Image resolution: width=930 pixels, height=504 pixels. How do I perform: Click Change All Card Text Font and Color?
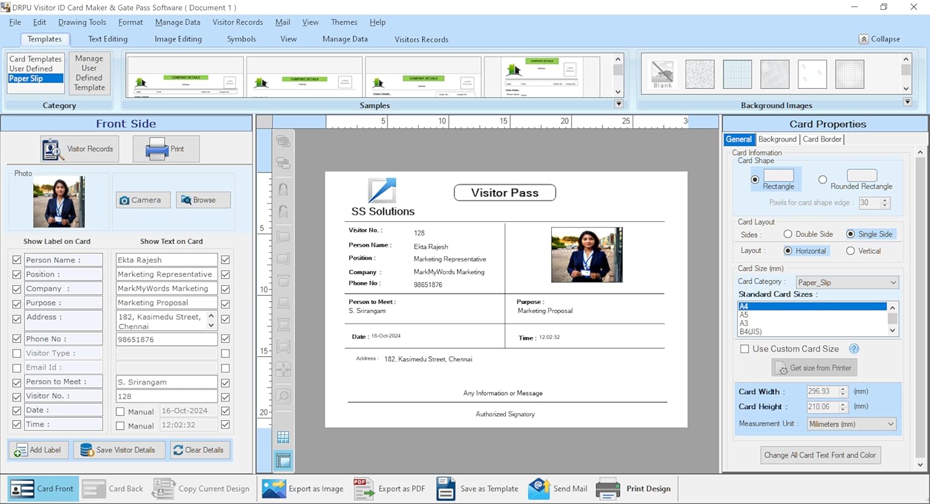click(820, 455)
